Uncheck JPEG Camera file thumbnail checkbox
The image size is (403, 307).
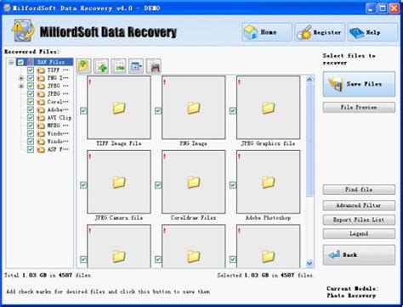(83, 185)
